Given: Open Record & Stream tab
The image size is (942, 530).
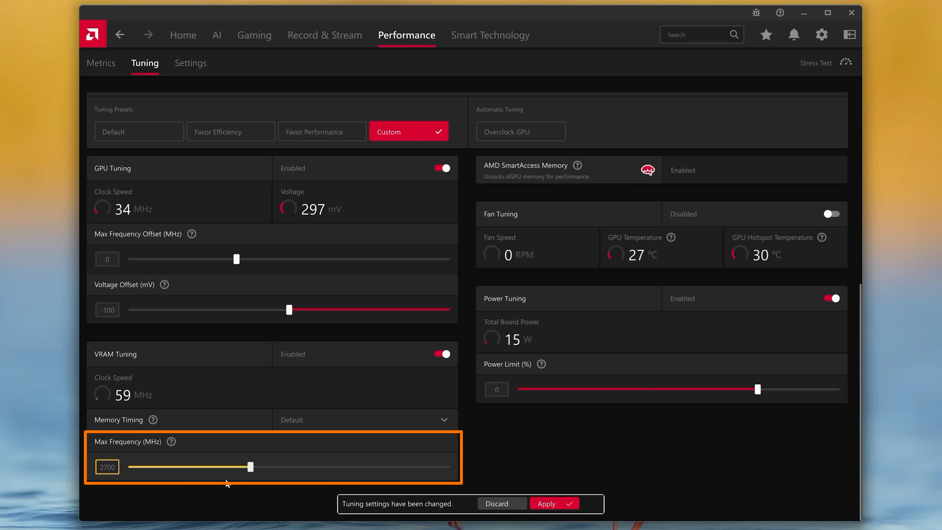Looking at the screenshot, I should coord(325,35).
